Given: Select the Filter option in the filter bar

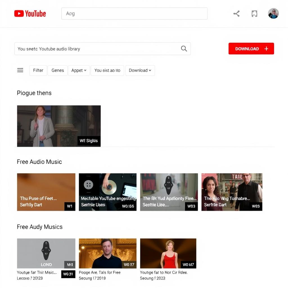Looking at the screenshot, I should [x=38, y=70].
